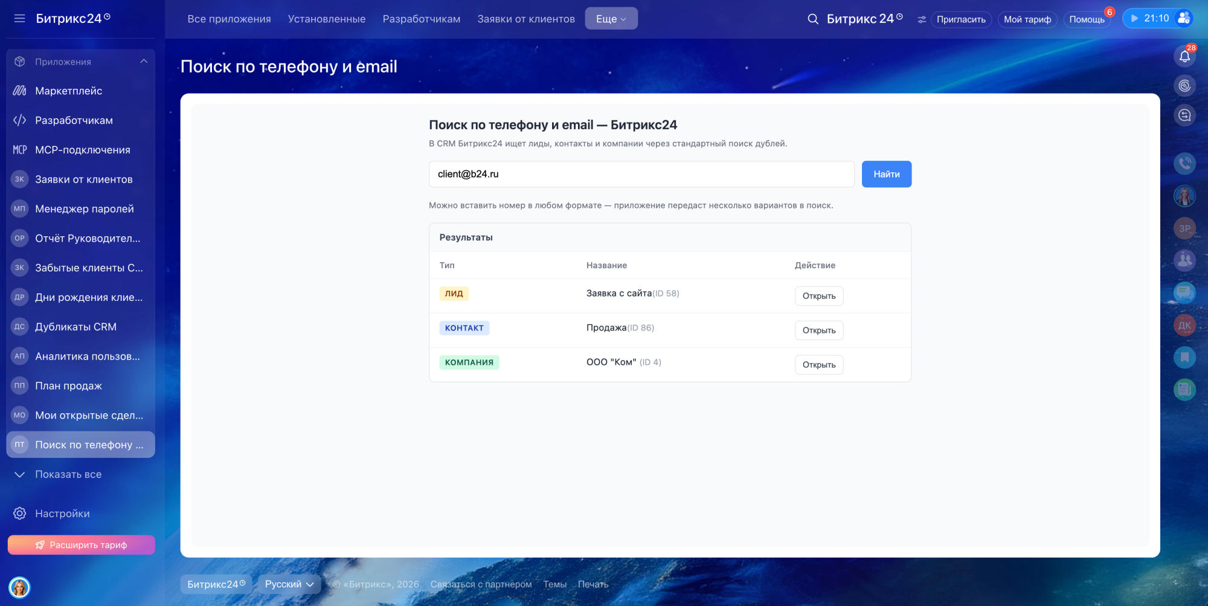Open sidebar Заявки от клиентов item
1208x606 pixels.
tap(80, 179)
